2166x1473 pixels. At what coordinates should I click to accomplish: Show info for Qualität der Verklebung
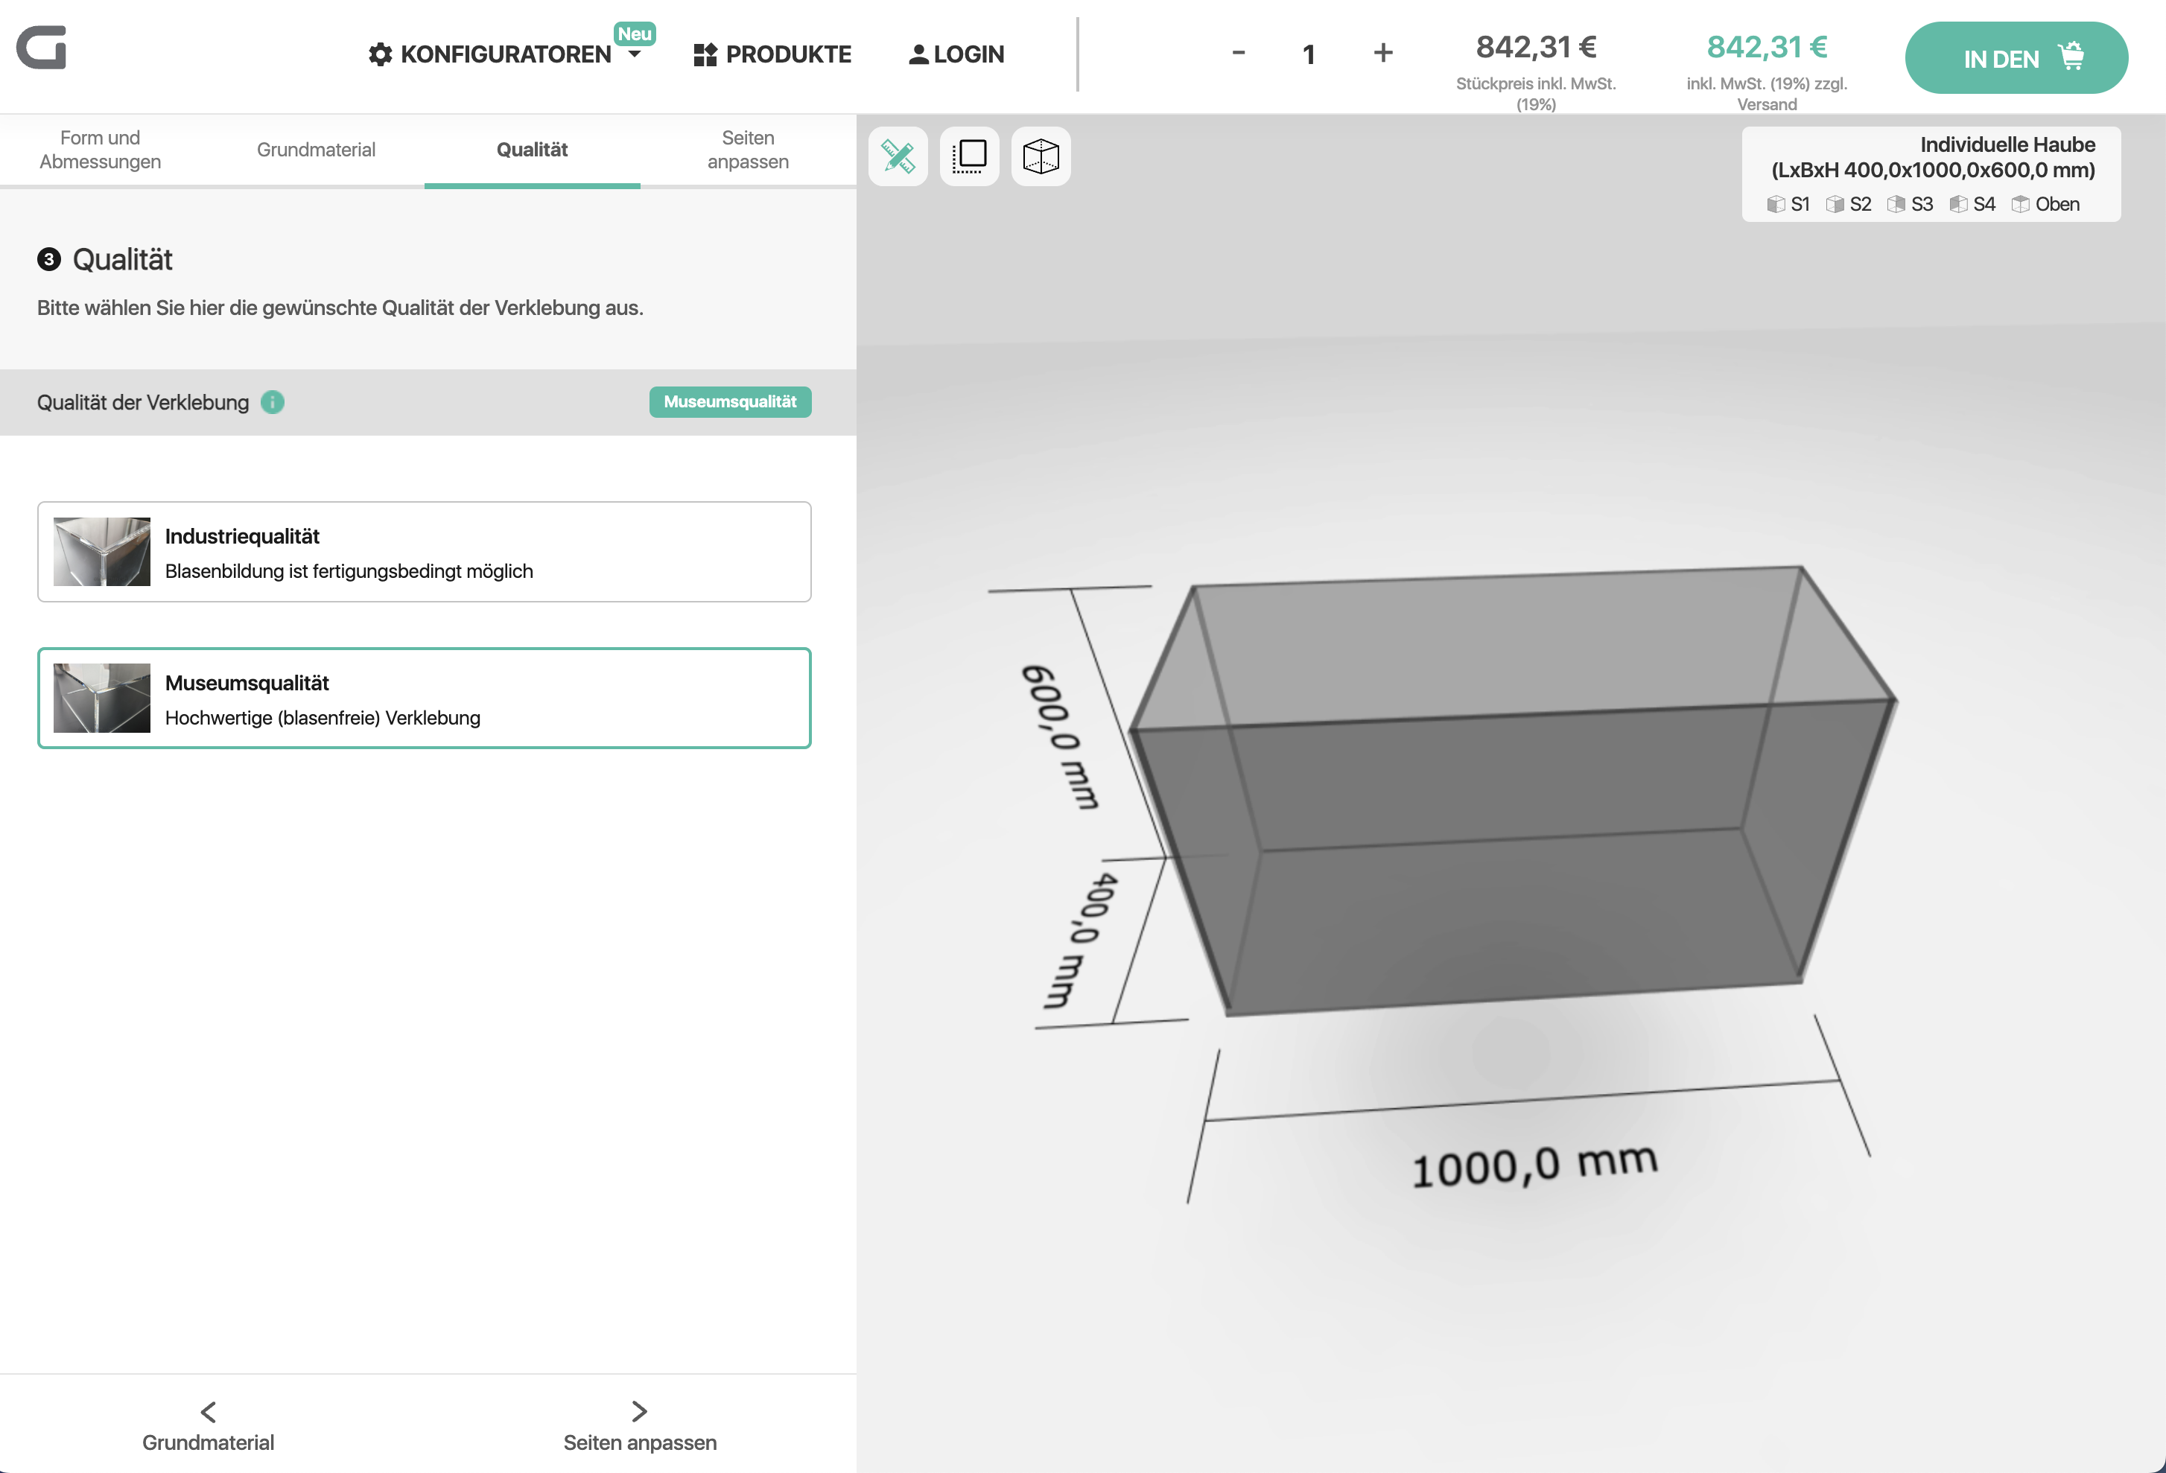click(272, 402)
